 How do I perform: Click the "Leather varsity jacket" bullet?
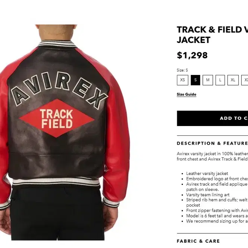tap(207, 173)
